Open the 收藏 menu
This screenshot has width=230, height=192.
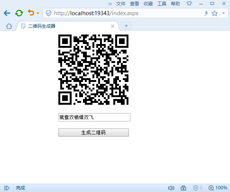(x=148, y=4)
